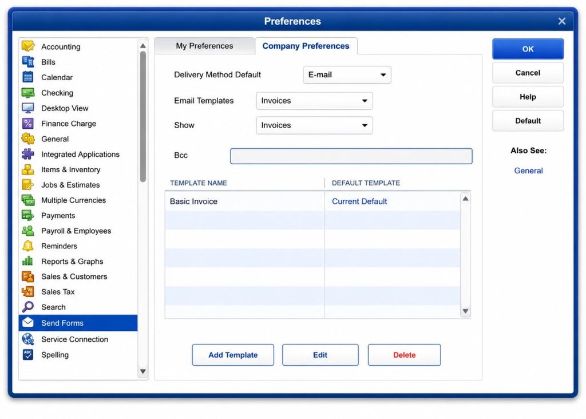This screenshot has width=586, height=419.
Task: Open Desktop View preferences
Action: pos(78,108)
